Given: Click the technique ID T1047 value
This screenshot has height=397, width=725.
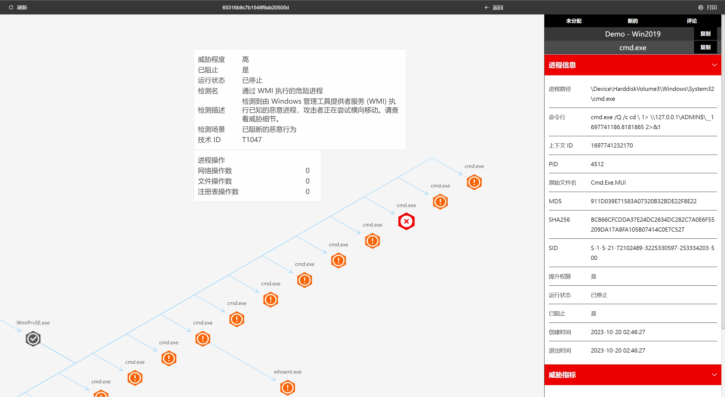Looking at the screenshot, I should 252,140.
